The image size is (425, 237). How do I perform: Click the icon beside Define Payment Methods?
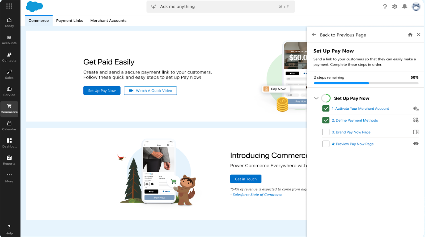point(416,120)
